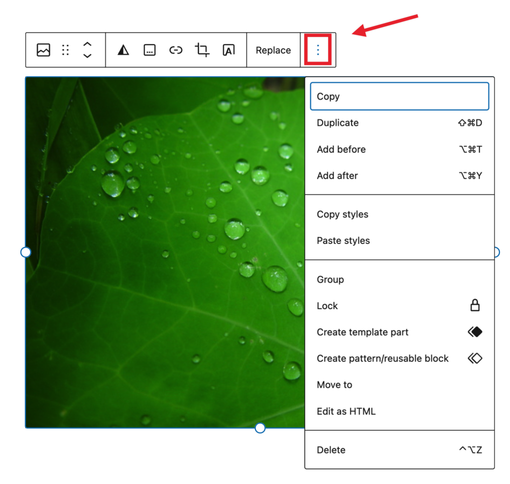
Task: Open the block options menu
Action: (317, 50)
